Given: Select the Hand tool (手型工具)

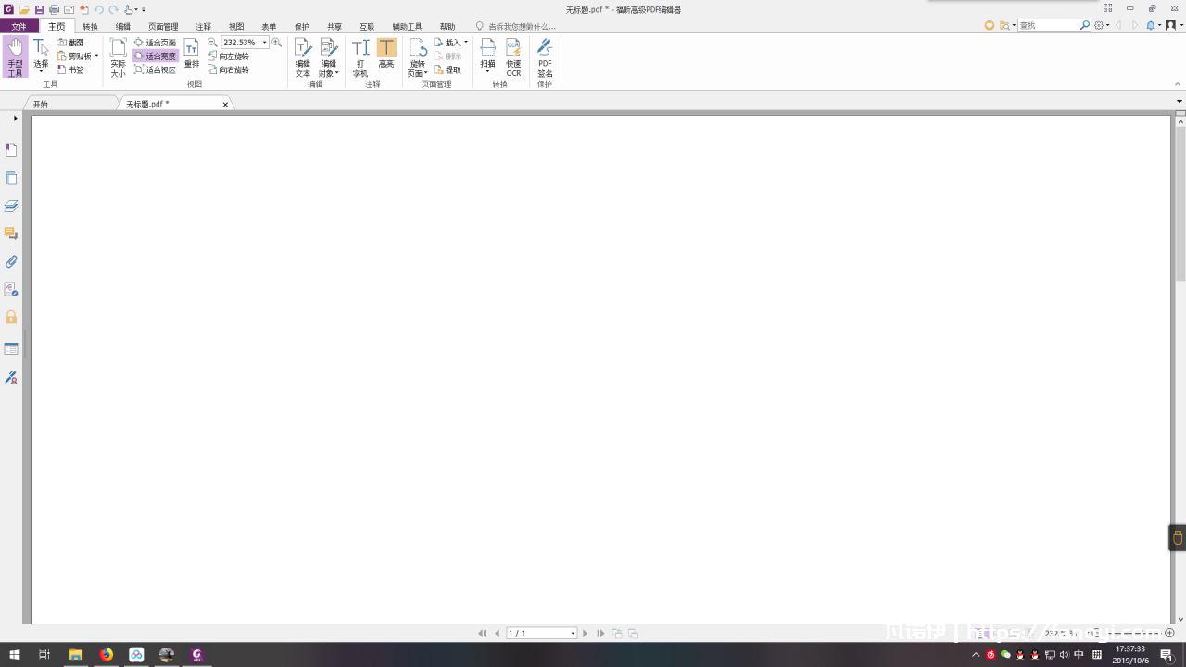Looking at the screenshot, I should [x=15, y=57].
